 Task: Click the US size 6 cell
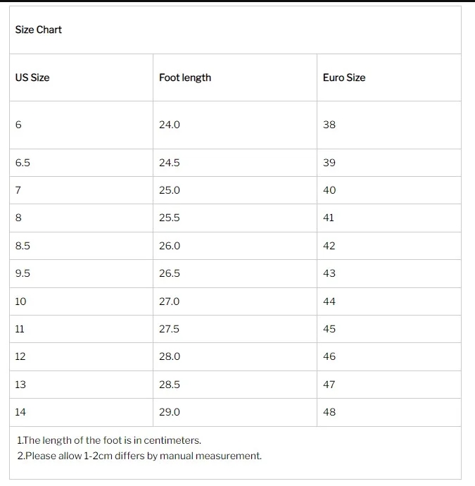click(x=81, y=125)
